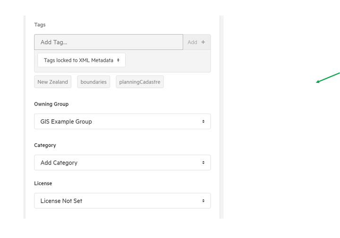The height and width of the screenshot is (238, 340).
Task: Click the arrows icon in License field
Action: [x=203, y=201]
